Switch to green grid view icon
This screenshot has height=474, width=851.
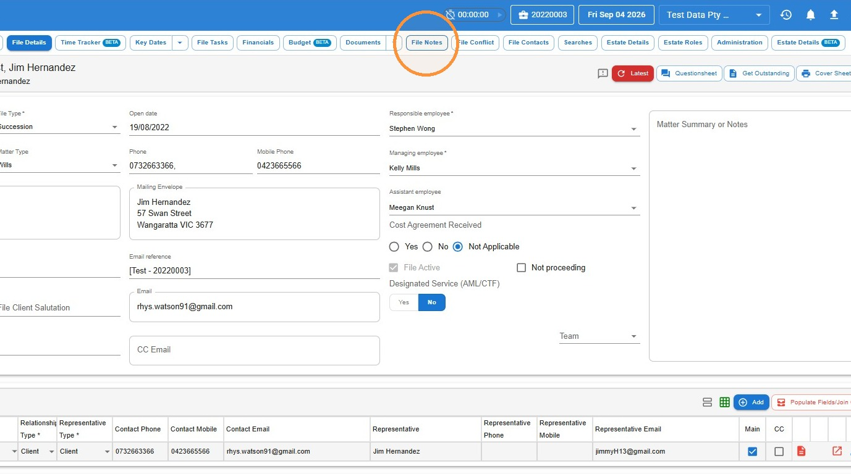click(x=725, y=402)
